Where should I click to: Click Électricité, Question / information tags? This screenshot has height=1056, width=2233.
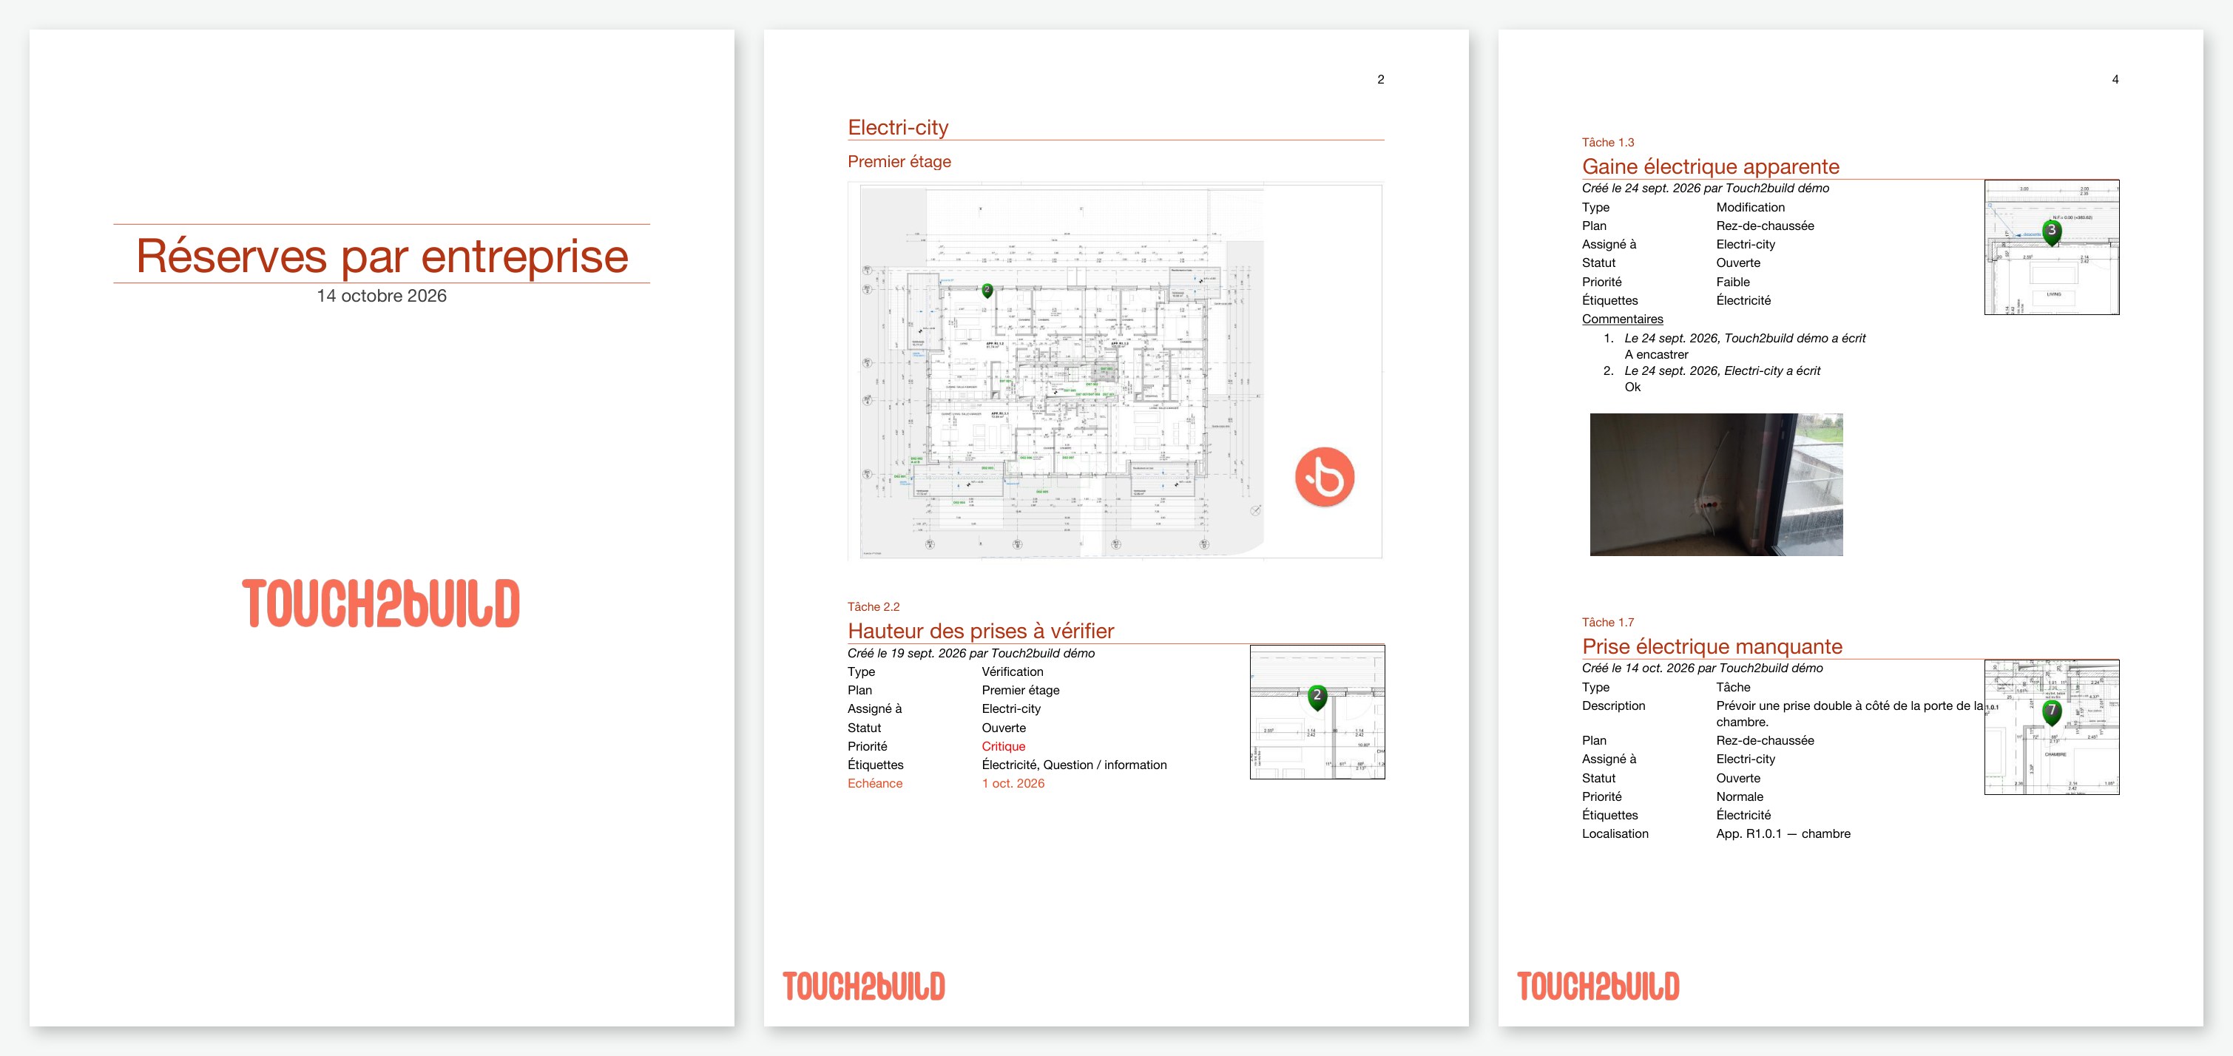click(1074, 765)
